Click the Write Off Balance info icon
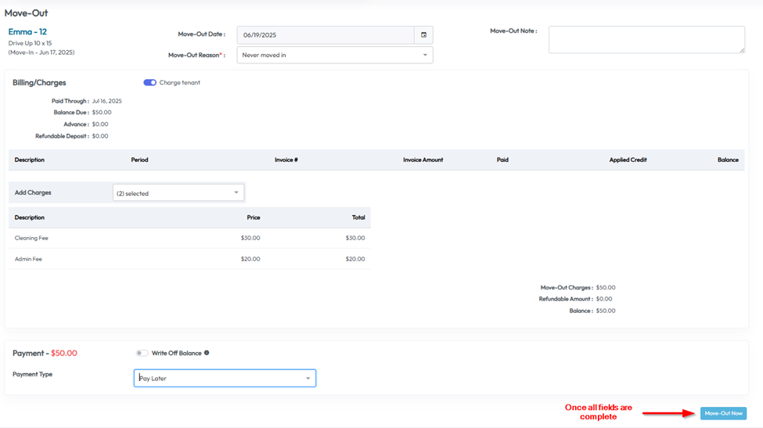763x428 pixels. tap(207, 353)
